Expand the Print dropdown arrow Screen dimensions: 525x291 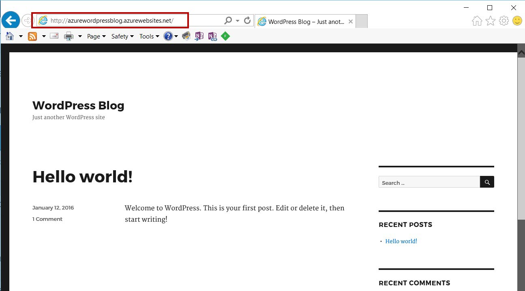(80, 36)
